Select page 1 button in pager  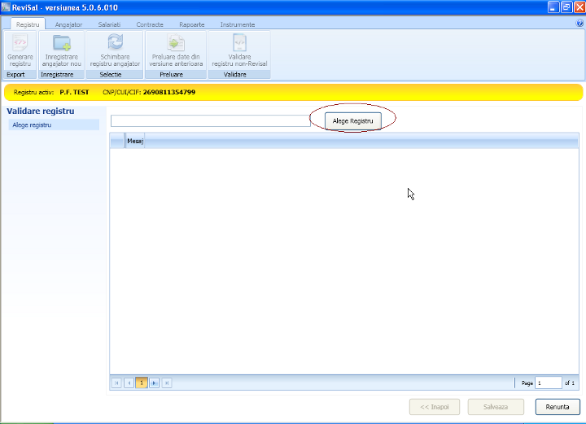pos(142,383)
